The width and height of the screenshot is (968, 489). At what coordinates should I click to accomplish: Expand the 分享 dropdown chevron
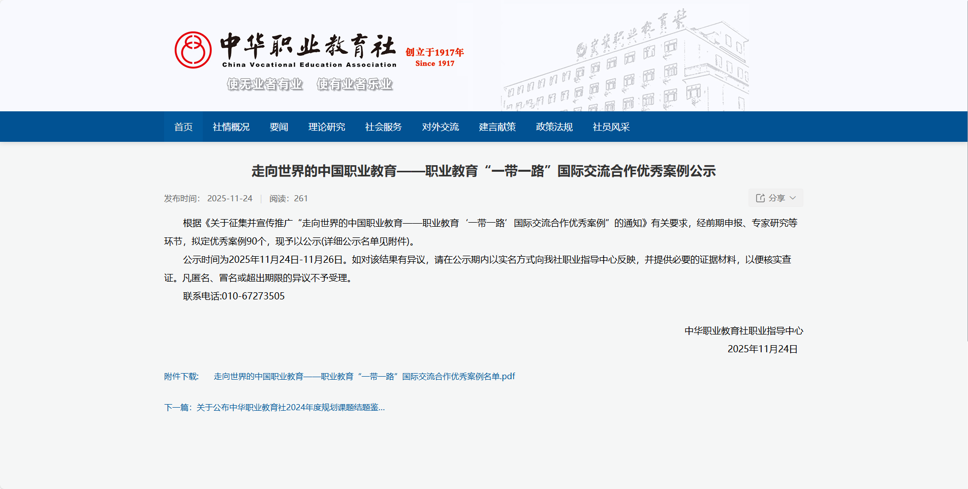click(793, 198)
